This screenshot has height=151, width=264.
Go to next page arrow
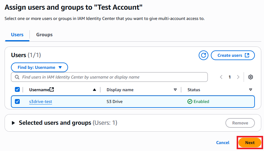coord(238,77)
